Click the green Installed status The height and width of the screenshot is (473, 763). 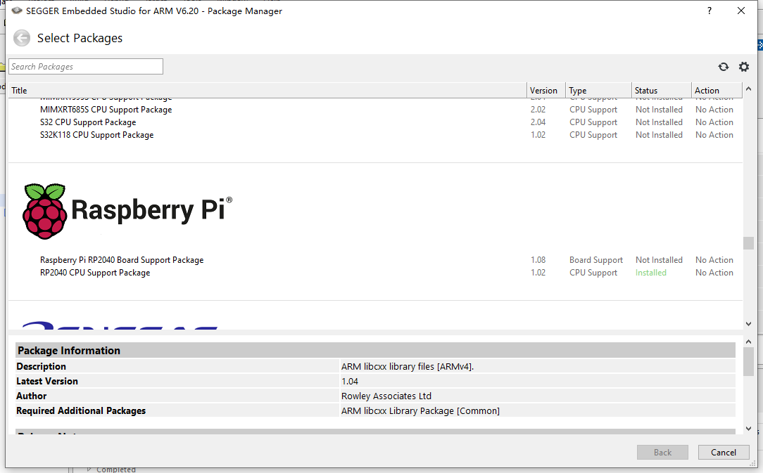tap(651, 273)
